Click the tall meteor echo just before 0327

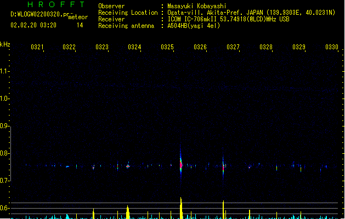223,167
